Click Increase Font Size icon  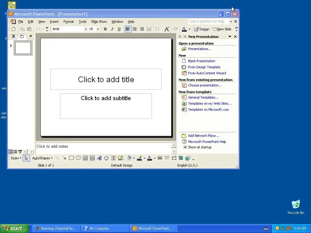pos(167,29)
